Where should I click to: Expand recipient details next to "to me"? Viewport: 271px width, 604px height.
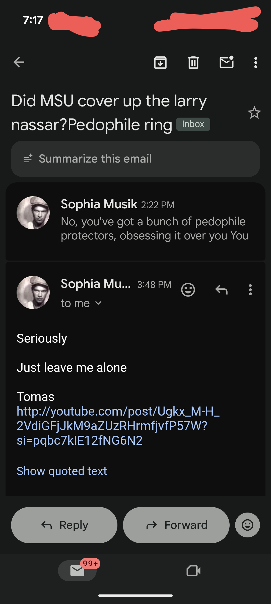click(x=99, y=303)
